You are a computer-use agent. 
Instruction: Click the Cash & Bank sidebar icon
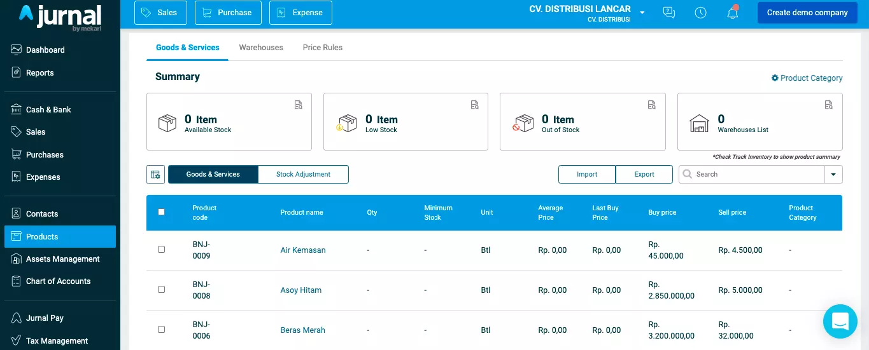[17, 109]
